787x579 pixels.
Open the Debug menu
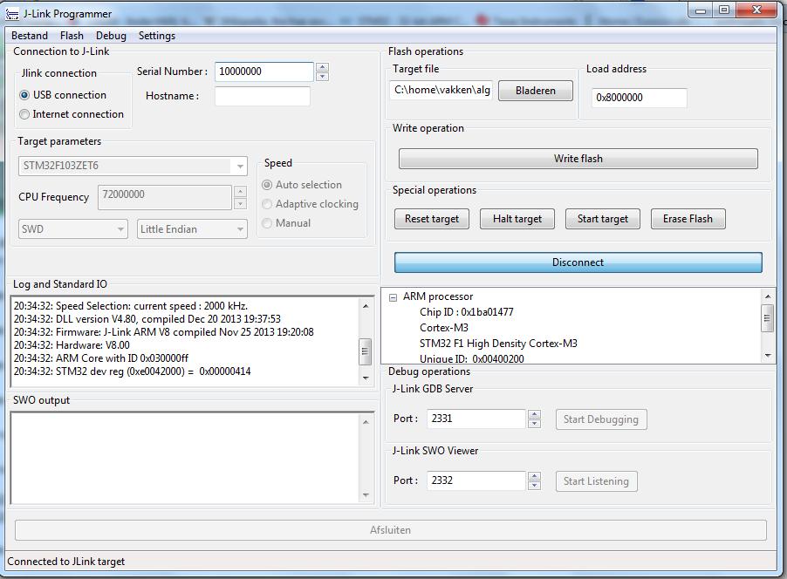pos(111,36)
